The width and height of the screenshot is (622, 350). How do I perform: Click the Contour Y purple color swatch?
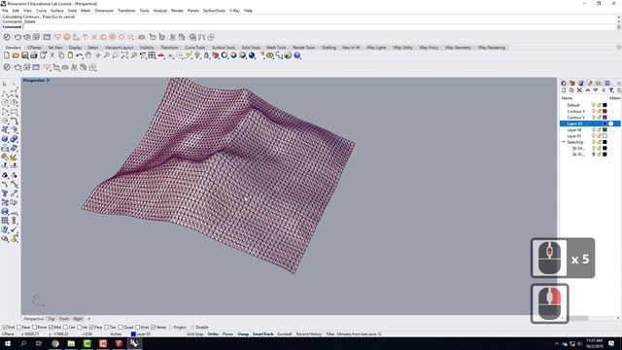tap(605, 118)
